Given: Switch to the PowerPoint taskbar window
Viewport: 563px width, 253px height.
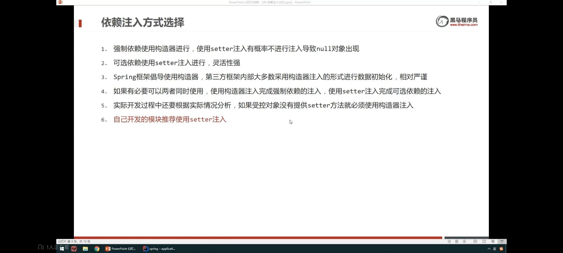Looking at the screenshot, I should click(x=121, y=249).
